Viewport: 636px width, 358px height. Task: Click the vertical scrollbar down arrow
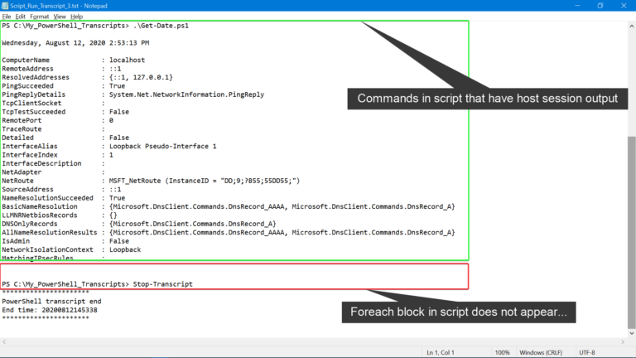(632, 333)
